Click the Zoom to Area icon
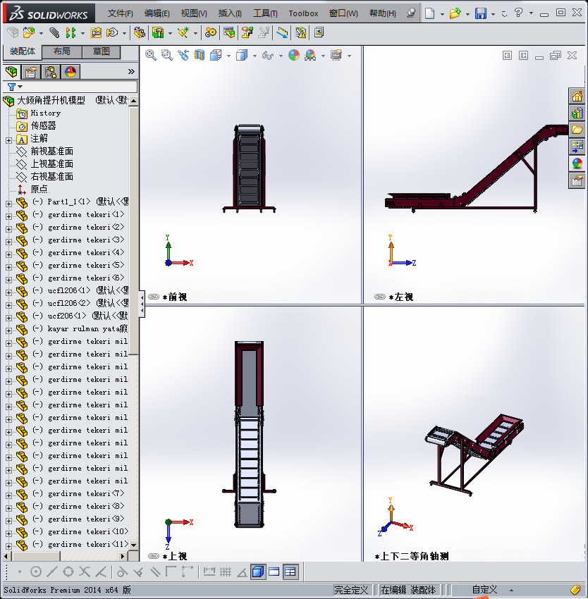588x599 pixels. [x=166, y=56]
